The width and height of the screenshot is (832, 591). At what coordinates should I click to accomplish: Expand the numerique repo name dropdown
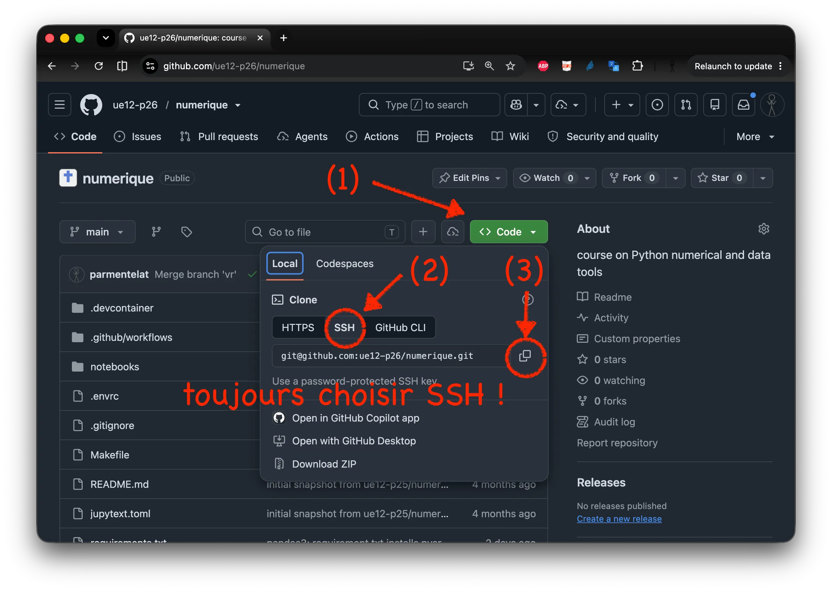(238, 105)
